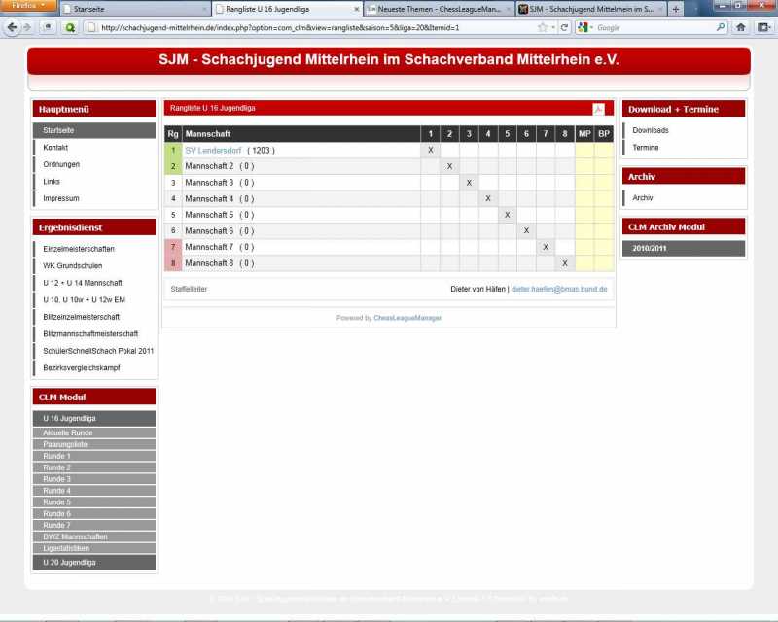Viewport: 778px width, 622px height.
Task: Open Blitzeinzelmeisterschaft in Ergebnisdienst menu
Action: pyautogui.click(x=82, y=317)
